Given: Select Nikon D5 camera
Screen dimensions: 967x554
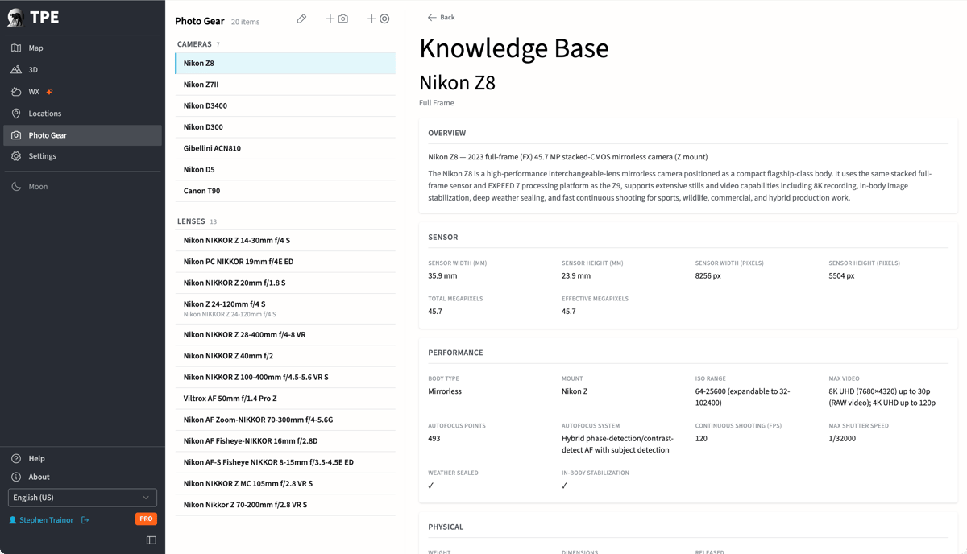Looking at the screenshot, I should point(285,170).
